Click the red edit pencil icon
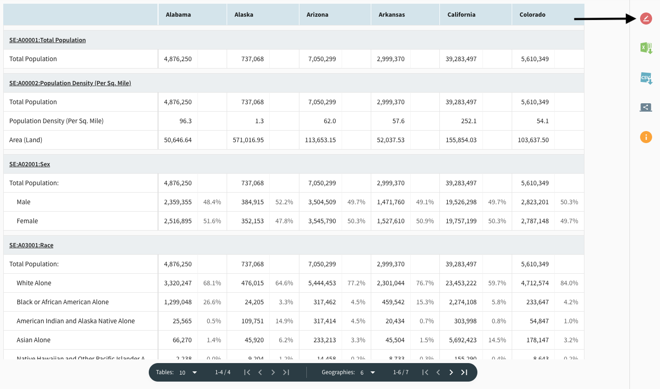The height and width of the screenshot is (389, 660). pyautogui.click(x=646, y=19)
